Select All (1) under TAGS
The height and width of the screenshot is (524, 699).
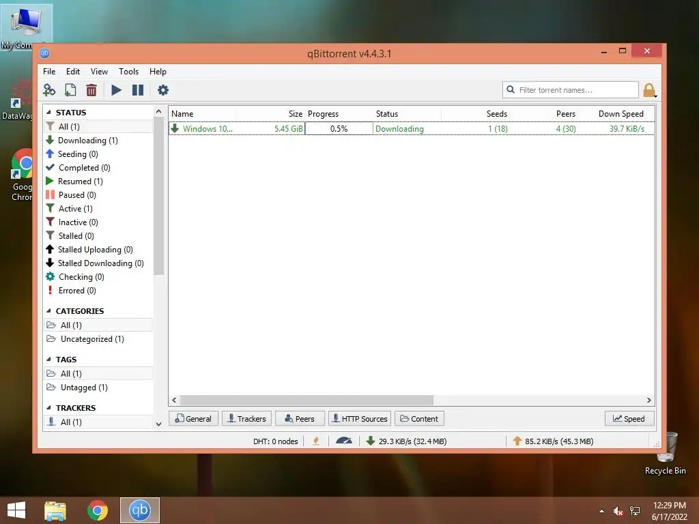pos(98,373)
